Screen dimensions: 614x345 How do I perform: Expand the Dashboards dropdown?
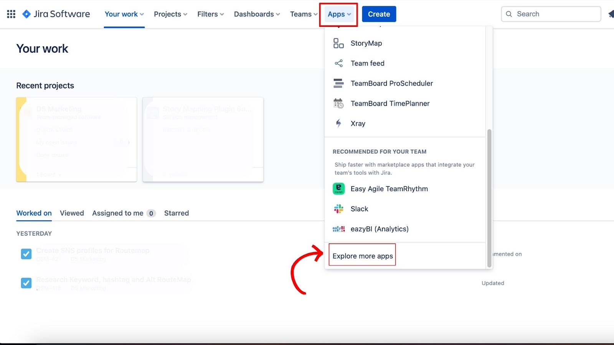click(257, 14)
